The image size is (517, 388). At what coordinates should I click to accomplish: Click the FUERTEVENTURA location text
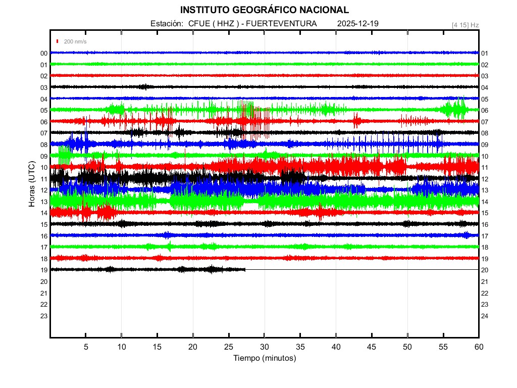point(285,24)
